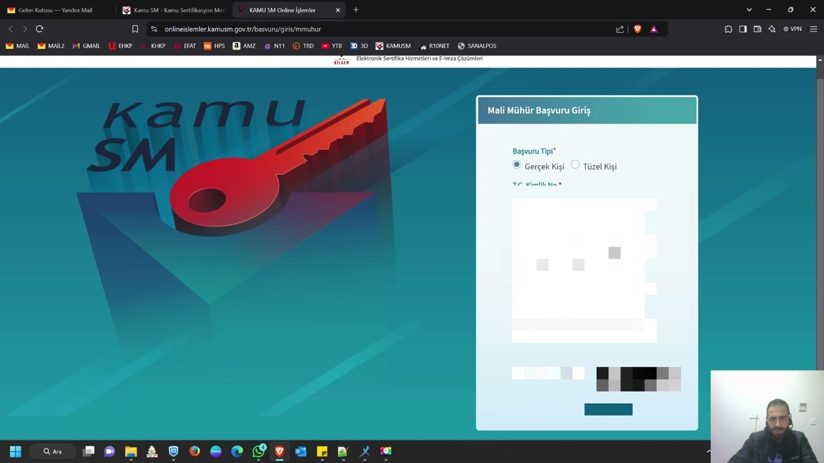
Task: Switch to the Gelen Kutusu Yandex Mail tab
Action: (x=57, y=10)
